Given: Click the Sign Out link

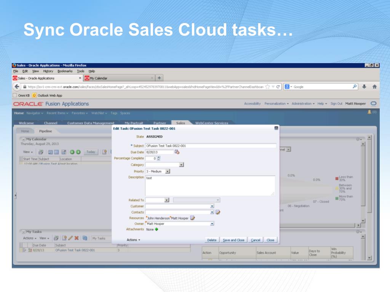Looking at the screenshot, I should coord(336,103).
